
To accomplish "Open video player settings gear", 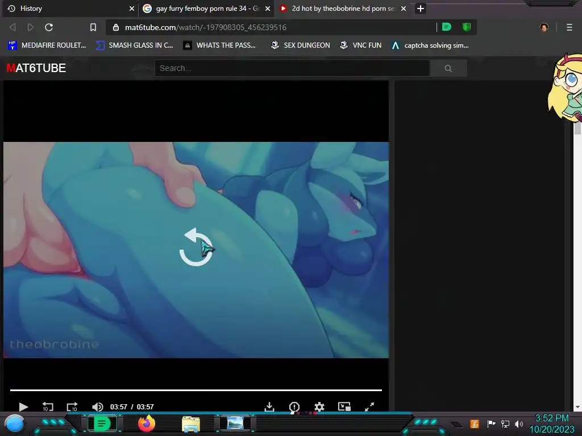I will point(319,406).
